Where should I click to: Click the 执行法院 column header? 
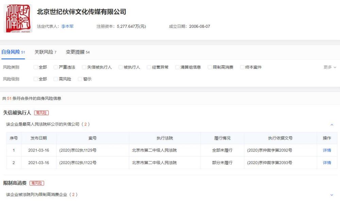coord(165,138)
